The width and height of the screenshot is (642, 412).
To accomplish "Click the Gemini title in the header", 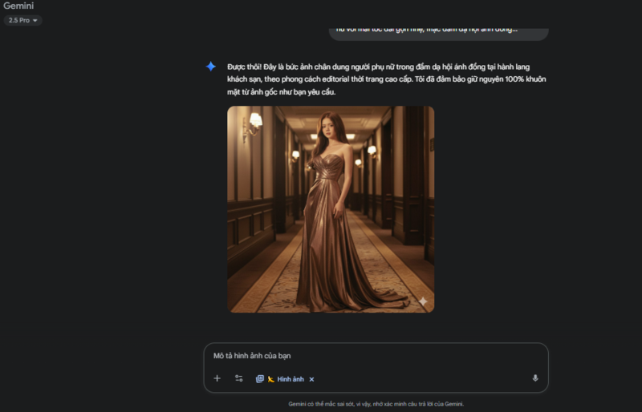I will click(18, 6).
